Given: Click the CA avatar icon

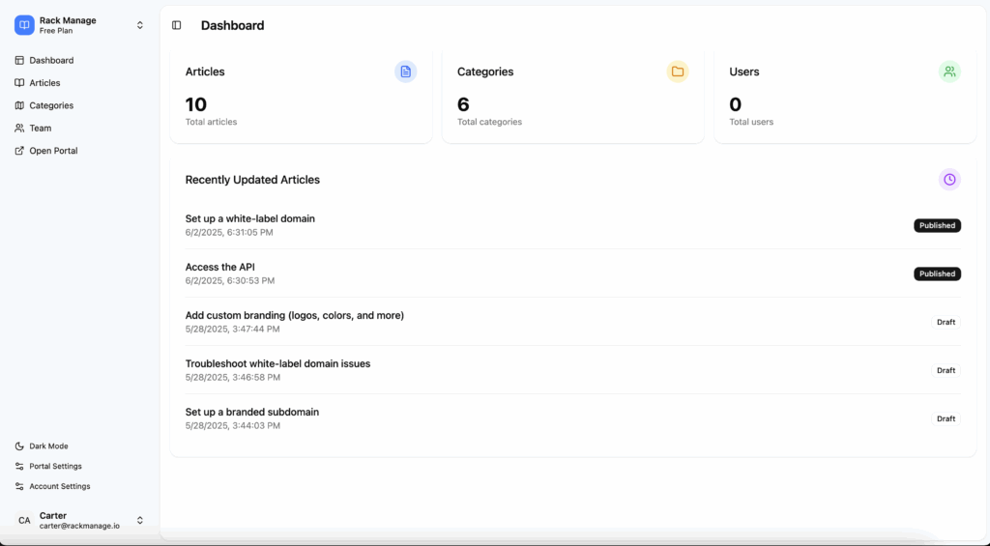Looking at the screenshot, I should (24, 520).
